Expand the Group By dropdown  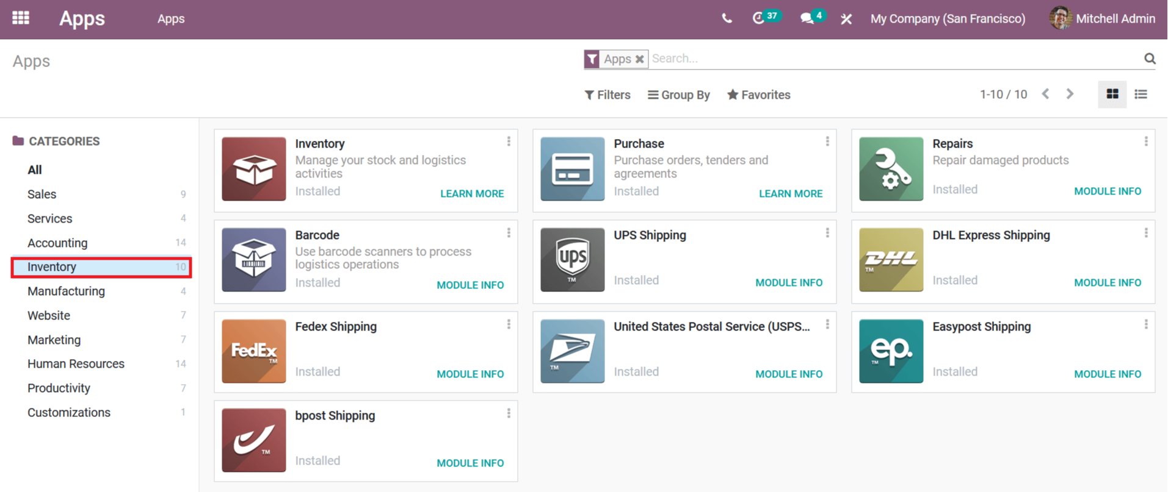(x=679, y=95)
